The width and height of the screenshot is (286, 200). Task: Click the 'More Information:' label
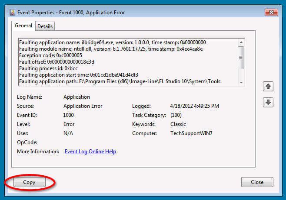pyautogui.click(x=38, y=152)
